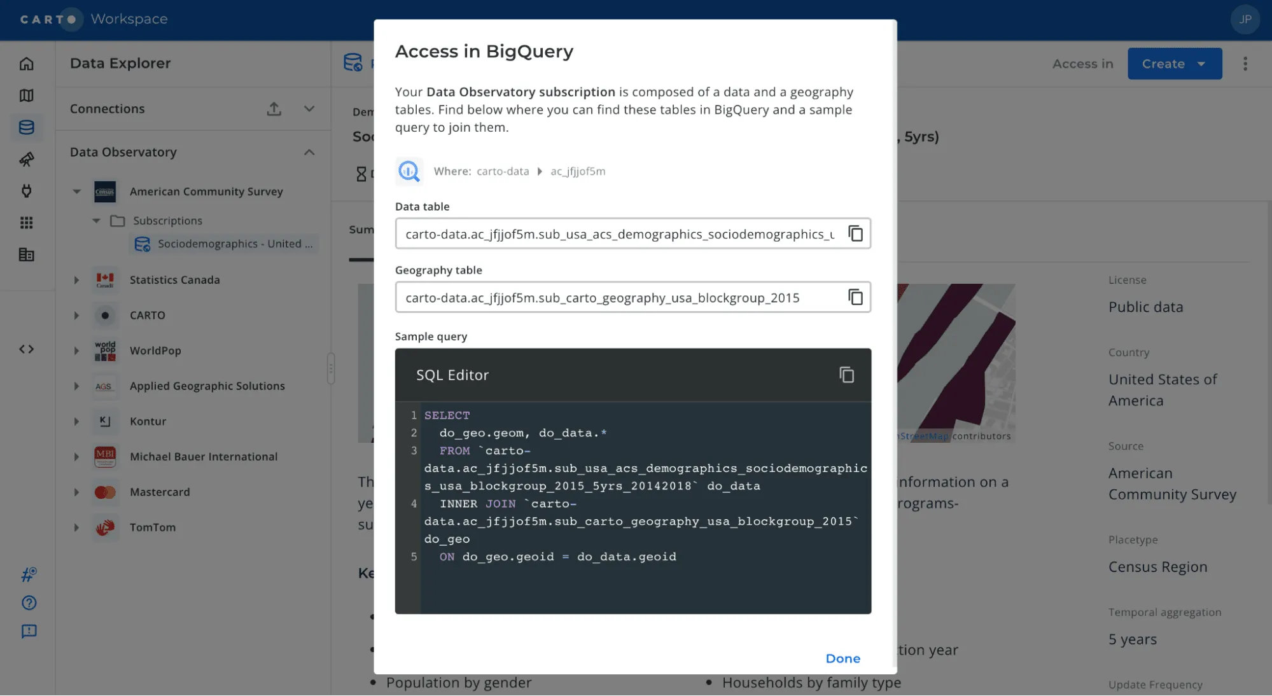Open Connections via the plug icon
The image size is (1272, 696).
point(27,191)
